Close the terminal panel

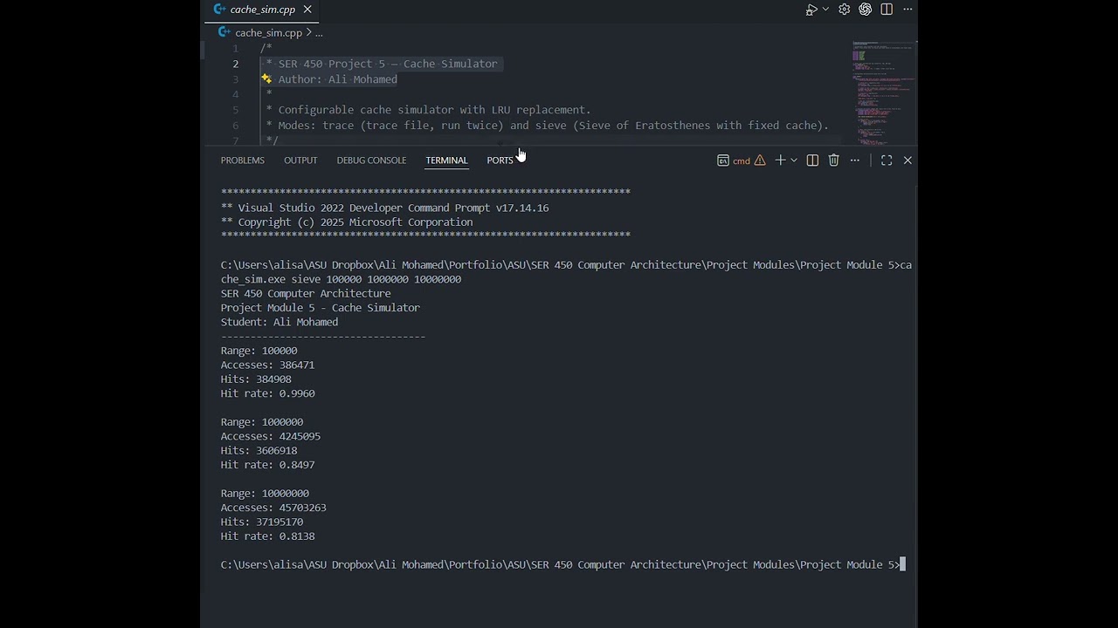pos(908,160)
